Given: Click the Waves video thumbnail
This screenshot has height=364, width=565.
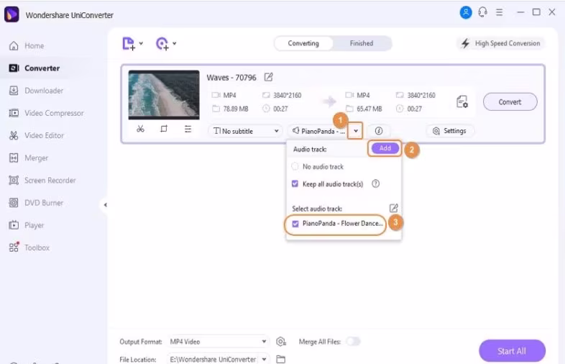Looking at the screenshot, I should click(164, 94).
